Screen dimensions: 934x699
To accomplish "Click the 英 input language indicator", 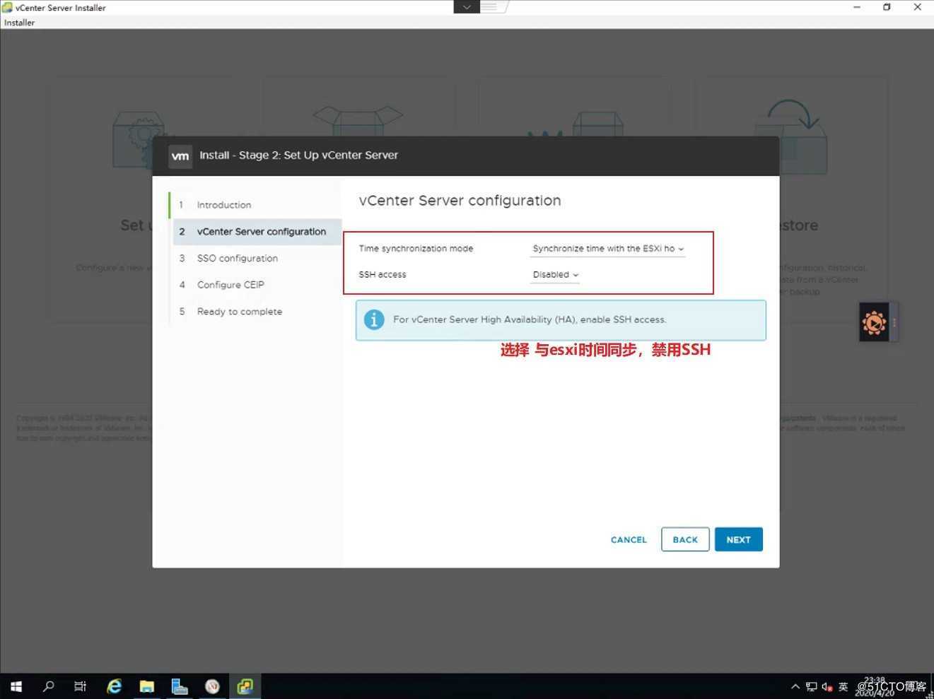I will point(843,686).
